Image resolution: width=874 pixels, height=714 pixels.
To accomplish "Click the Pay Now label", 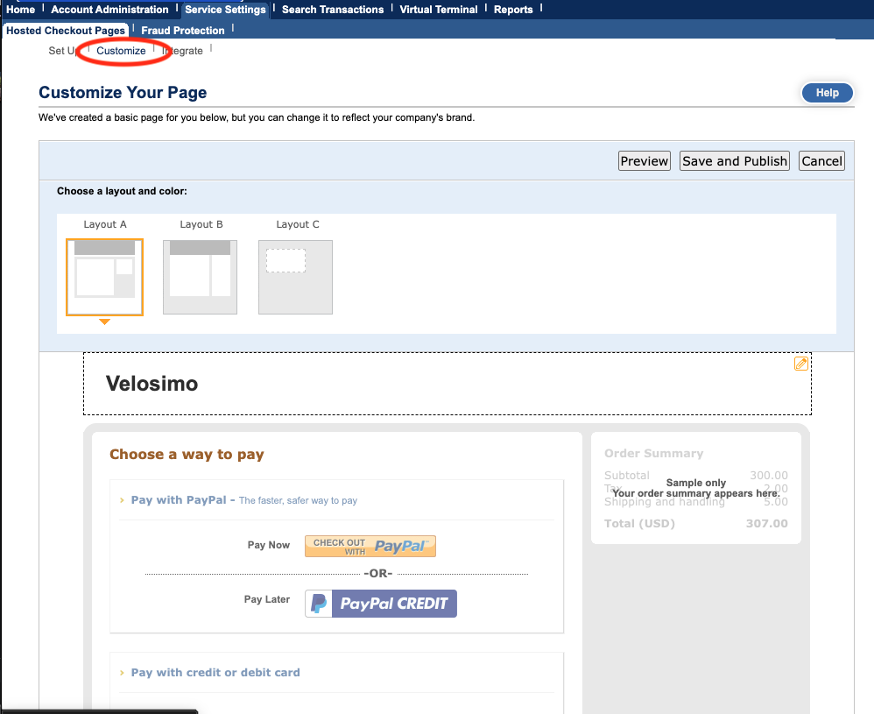I will click(269, 545).
